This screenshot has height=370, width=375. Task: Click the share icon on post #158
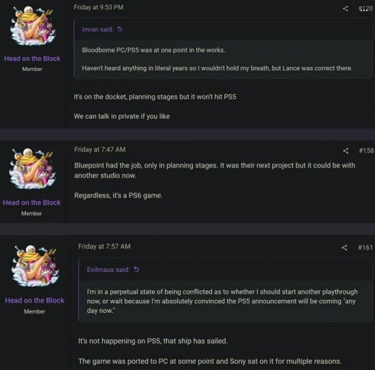point(346,151)
